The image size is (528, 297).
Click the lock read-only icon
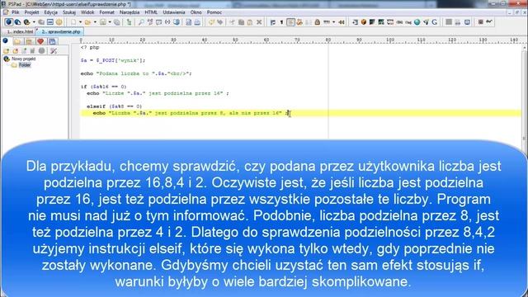tap(317, 22)
